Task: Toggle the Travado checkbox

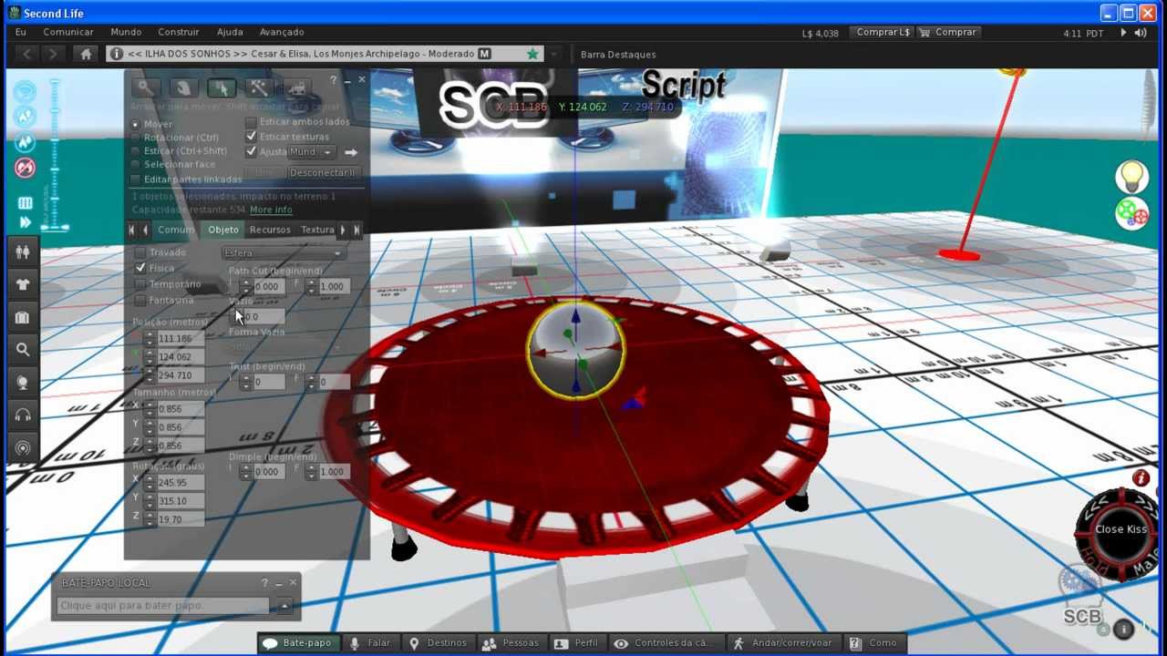Action: click(x=139, y=252)
